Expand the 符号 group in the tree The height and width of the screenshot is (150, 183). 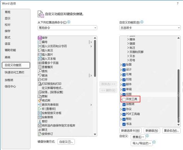click(128, 60)
